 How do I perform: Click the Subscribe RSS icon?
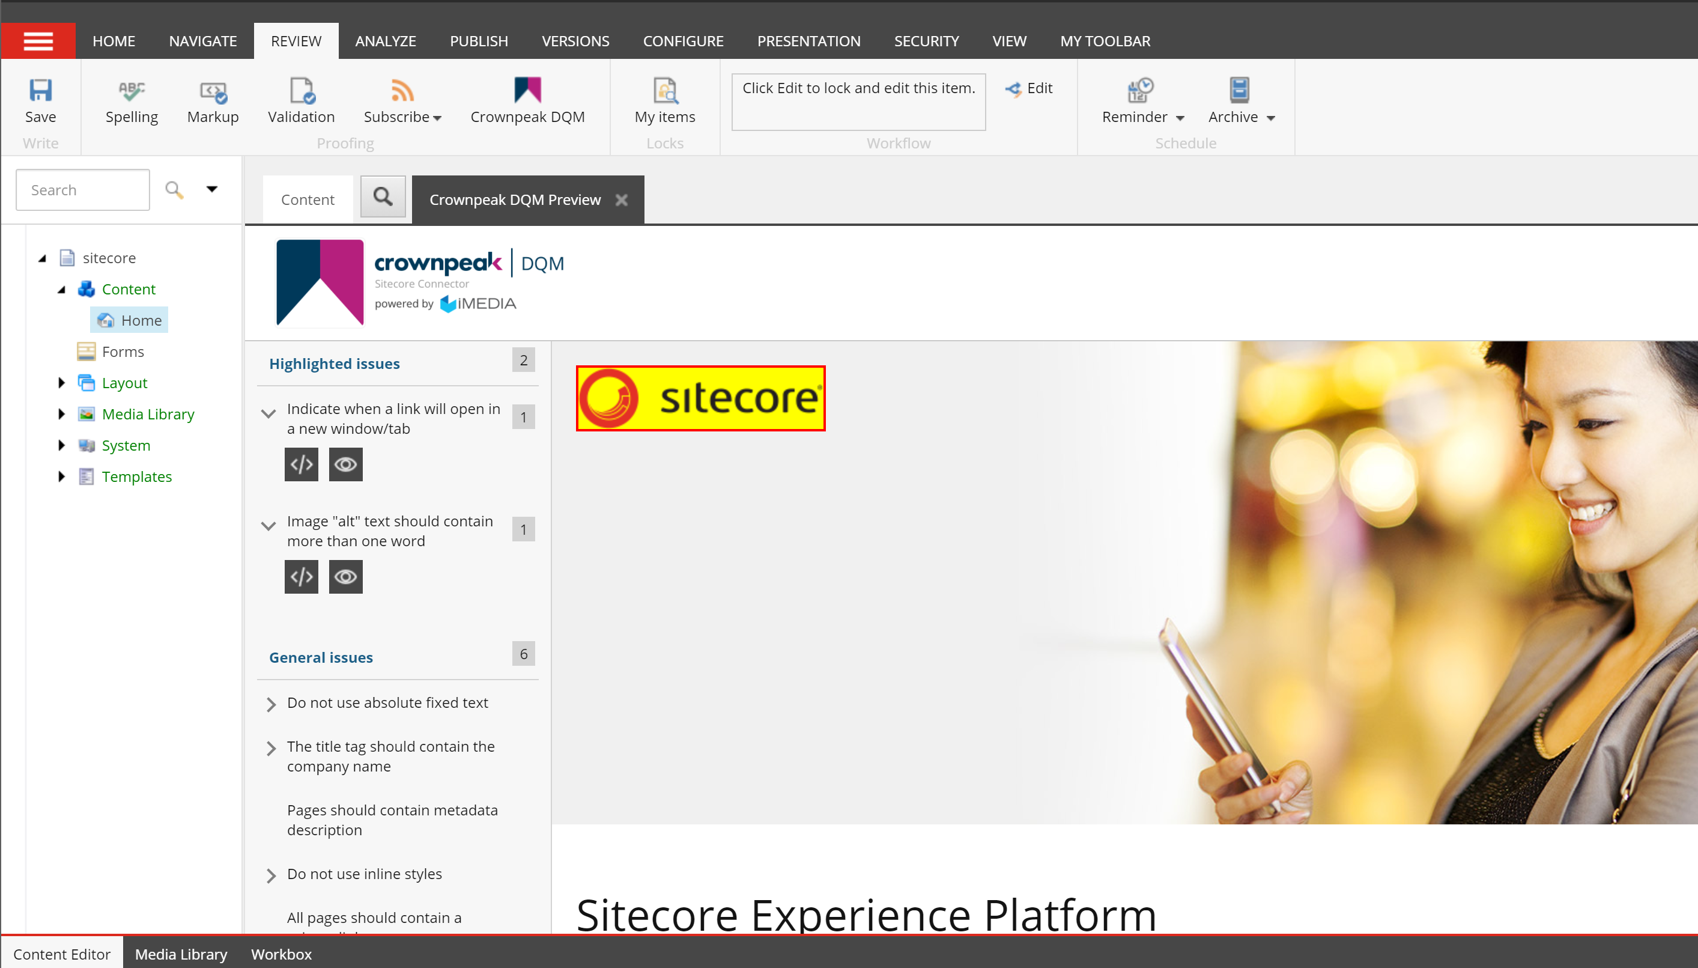402,90
